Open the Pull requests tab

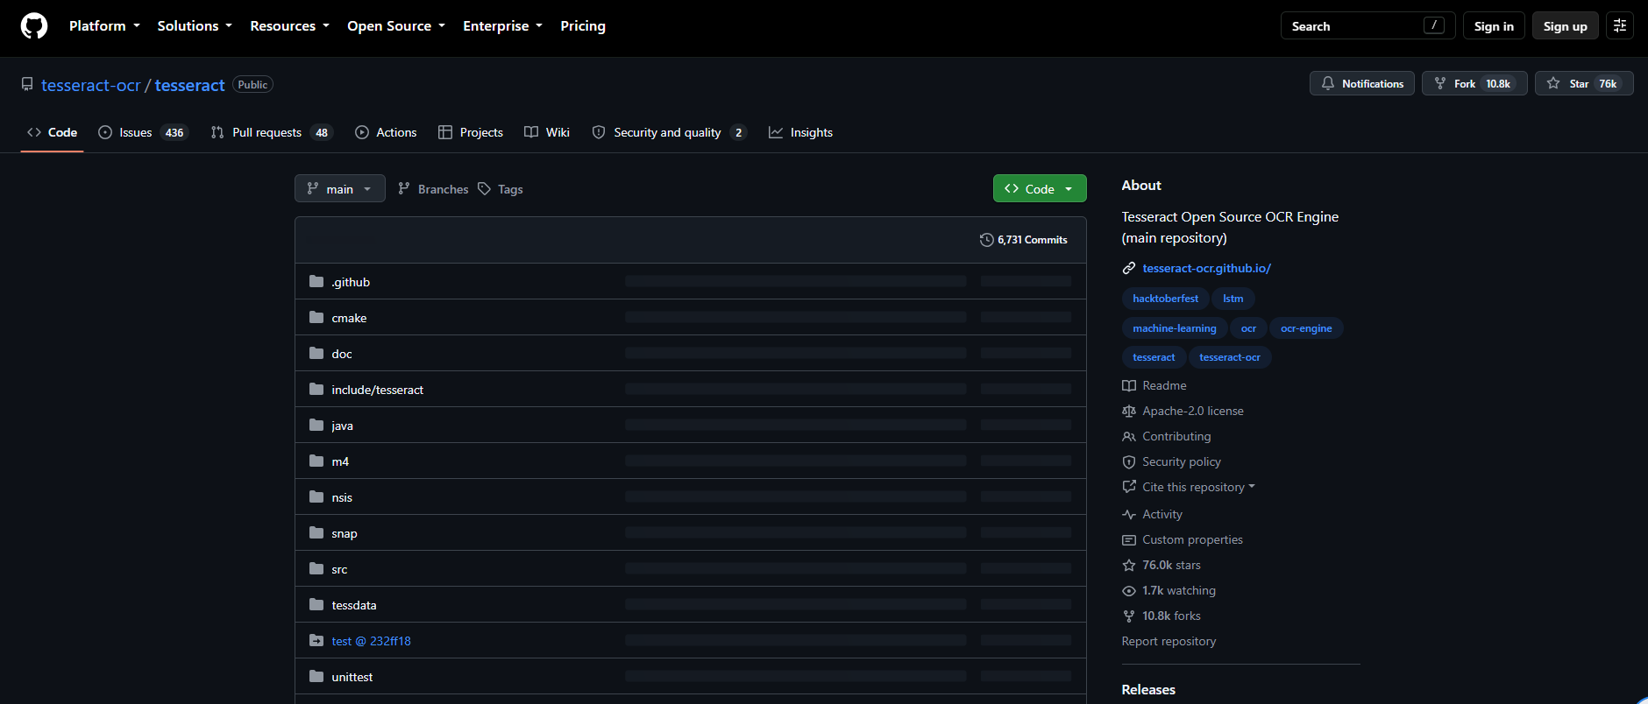click(x=272, y=132)
